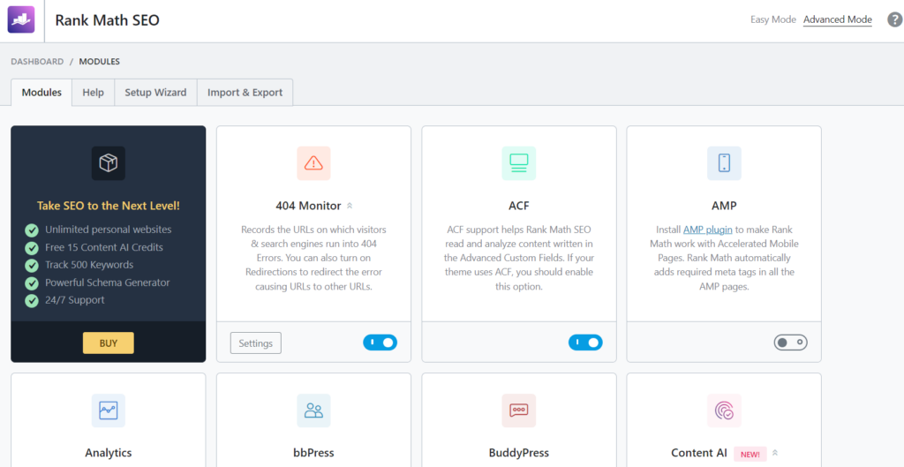Click Track 500 Keywords text
The image size is (904, 467).
[89, 265]
